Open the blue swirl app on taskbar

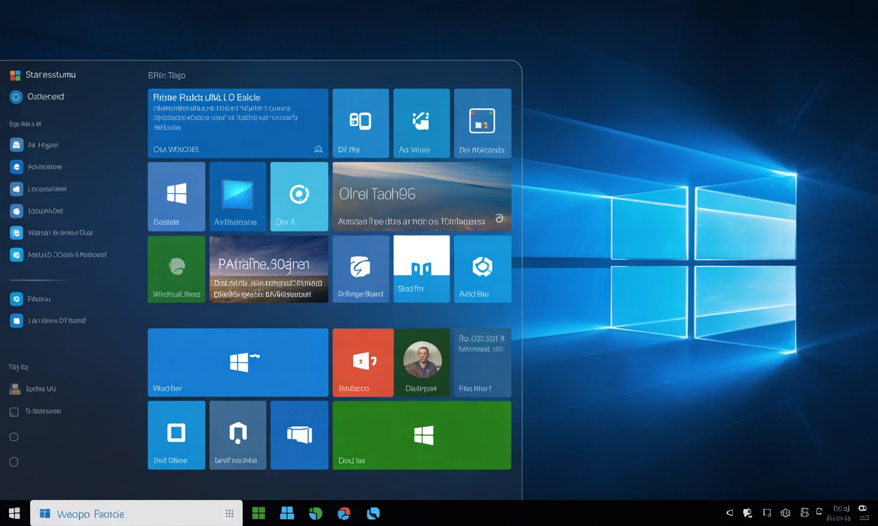373,513
